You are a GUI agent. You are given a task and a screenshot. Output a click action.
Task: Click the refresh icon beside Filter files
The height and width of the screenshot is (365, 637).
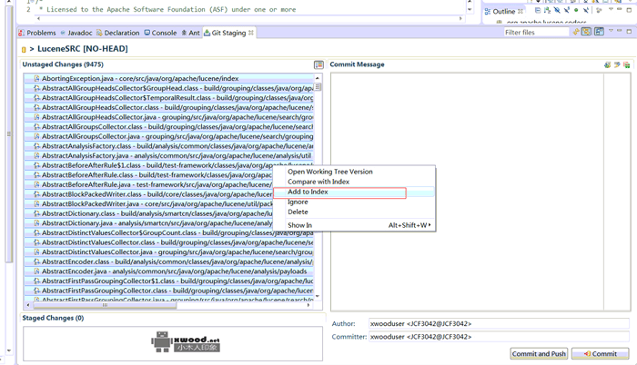click(576, 32)
